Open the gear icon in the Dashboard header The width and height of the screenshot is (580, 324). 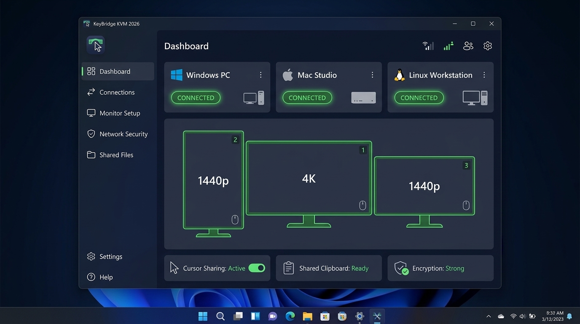(488, 46)
